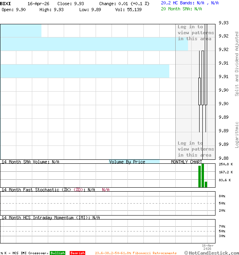Click the top 'Log in to view patterns' text

tap(196, 33)
